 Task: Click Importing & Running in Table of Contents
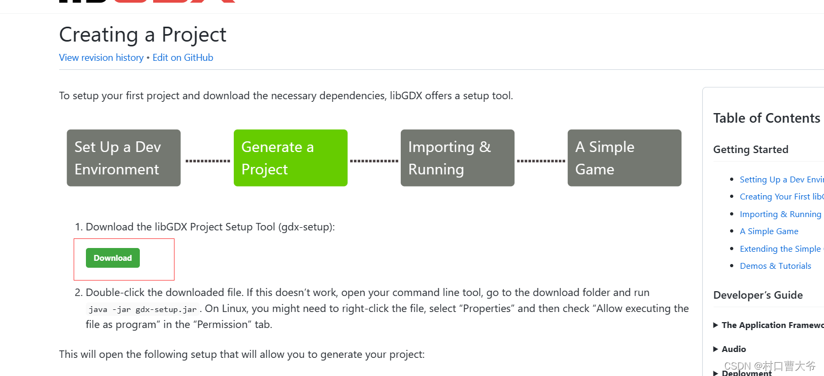point(780,214)
